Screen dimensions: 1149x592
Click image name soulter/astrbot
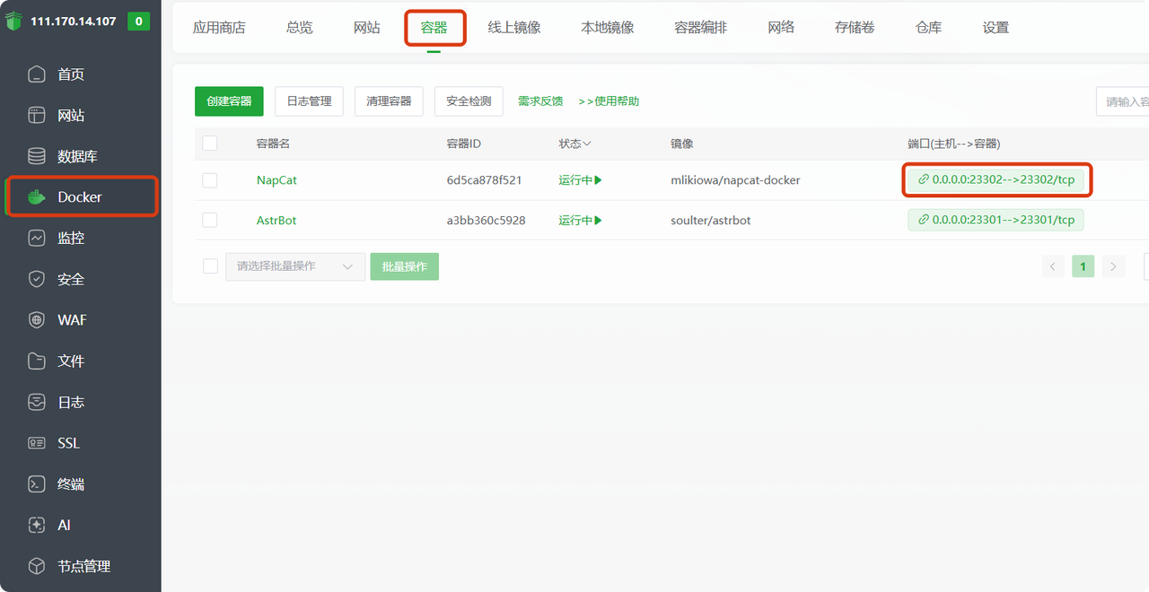coord(711,220)
